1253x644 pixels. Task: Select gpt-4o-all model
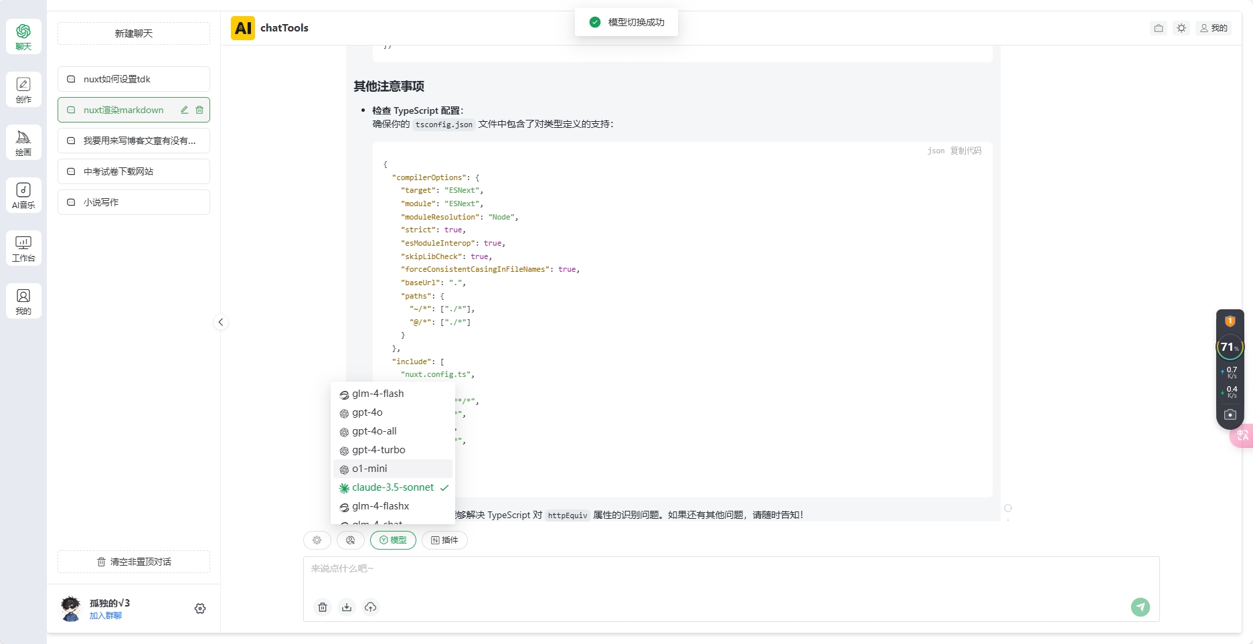[393, 431]
